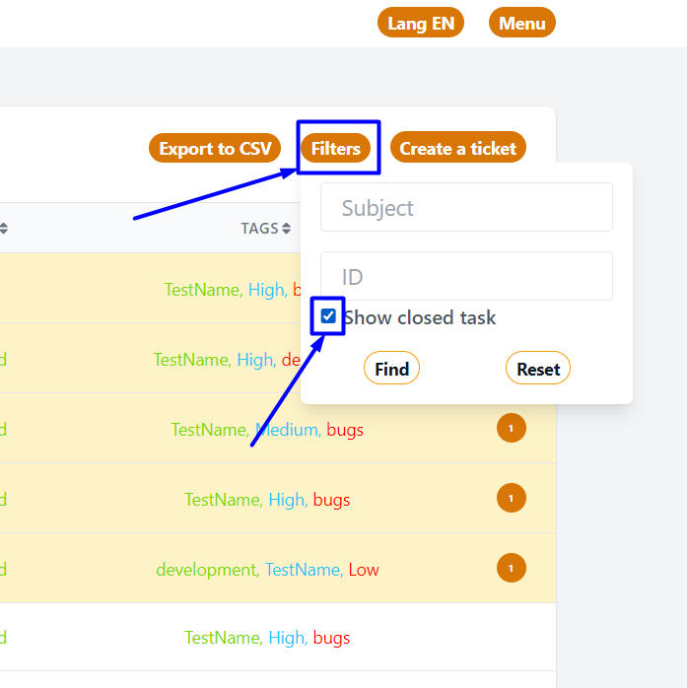Open the Lang EN language selector
Screen dimensions: 687x688
(x=420, y=24)
